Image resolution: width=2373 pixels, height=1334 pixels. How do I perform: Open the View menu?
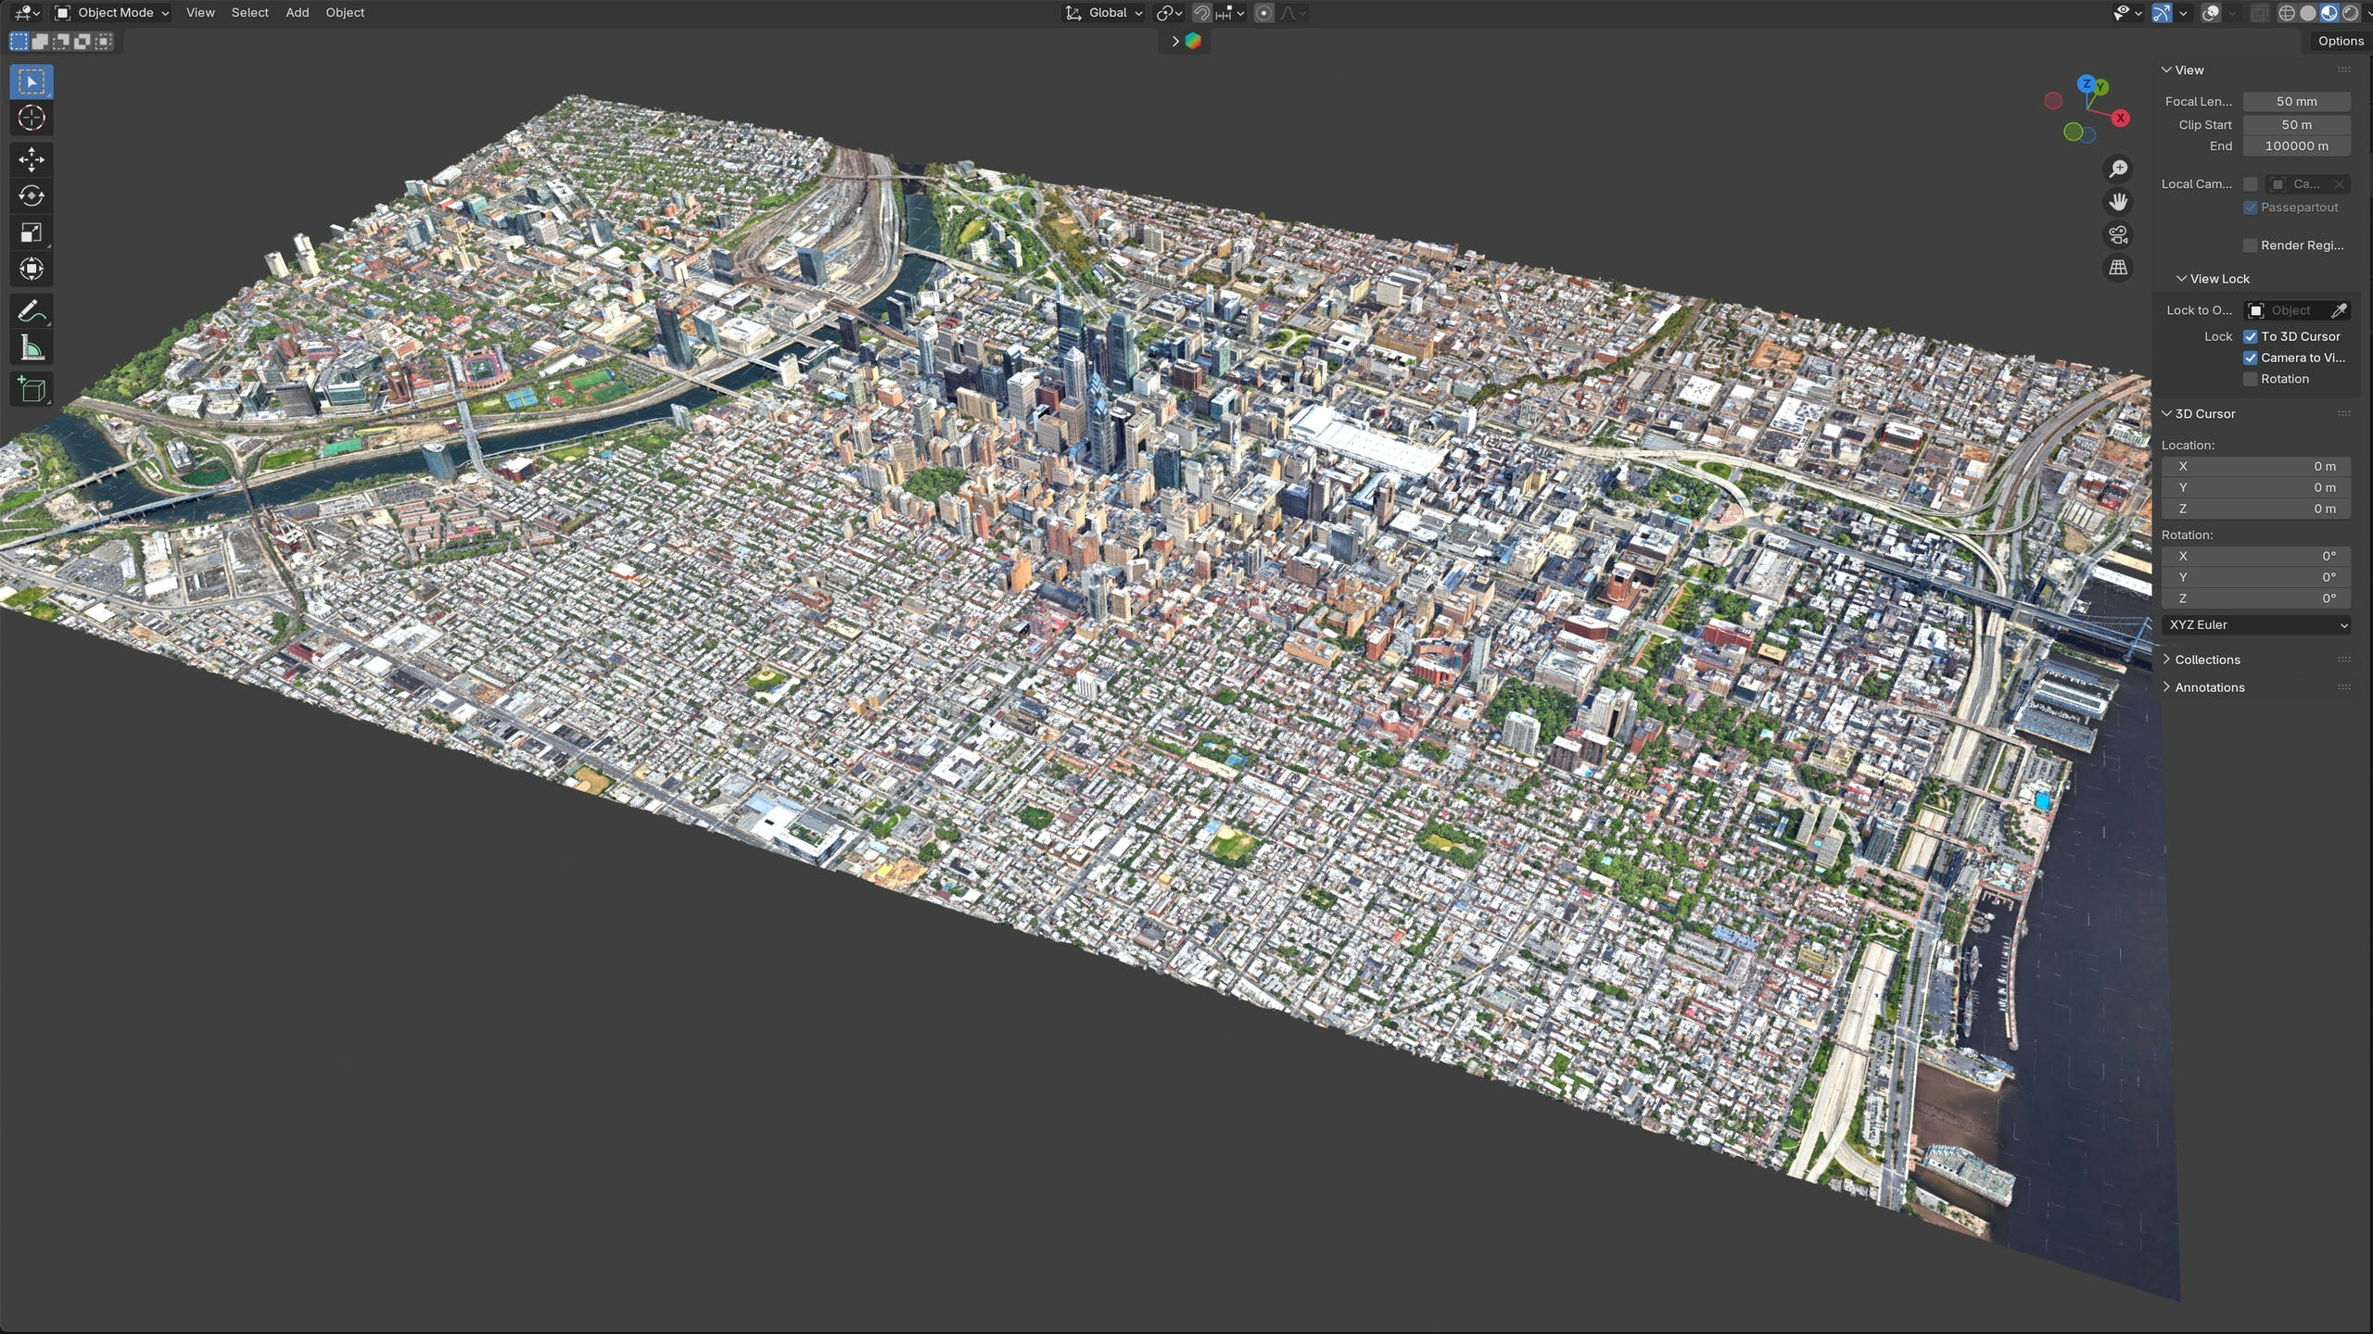[x=200, y=13]
